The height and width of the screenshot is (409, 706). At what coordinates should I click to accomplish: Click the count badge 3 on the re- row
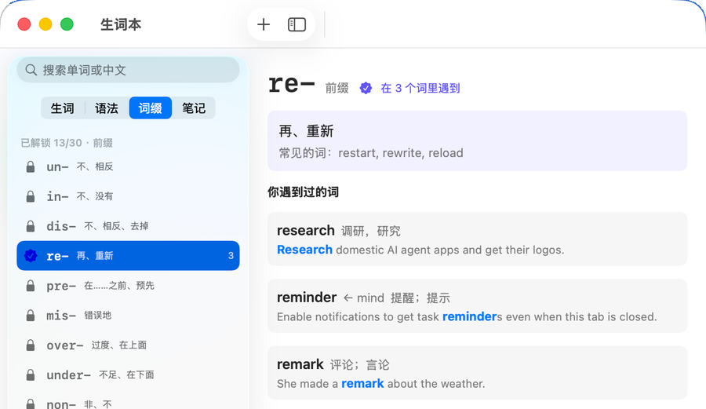tap(231, 256)
